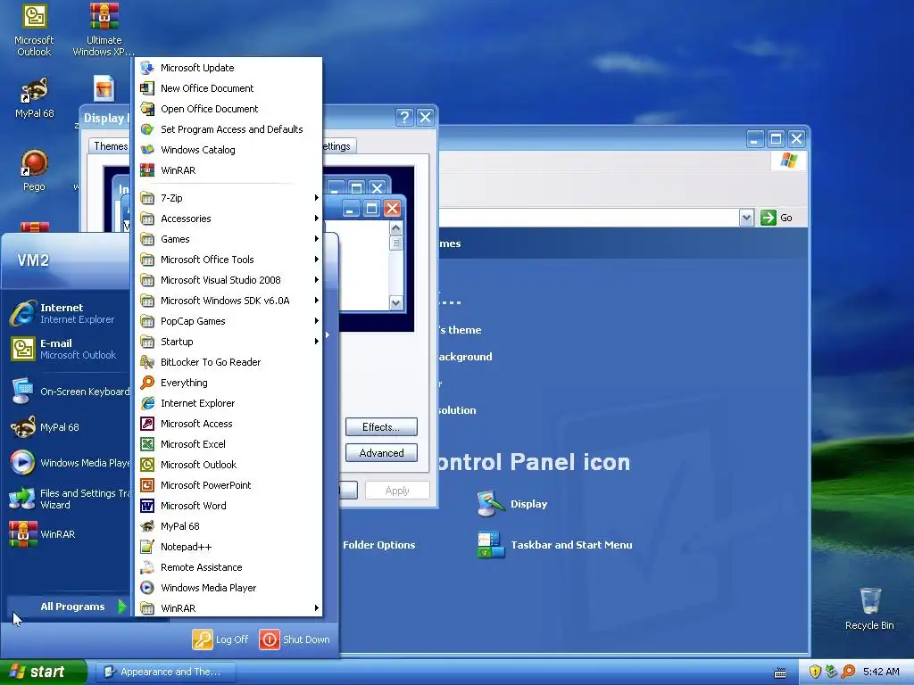Launch New Office Document entry
This screenshot has height=685, width=914.
pos(228,88)
